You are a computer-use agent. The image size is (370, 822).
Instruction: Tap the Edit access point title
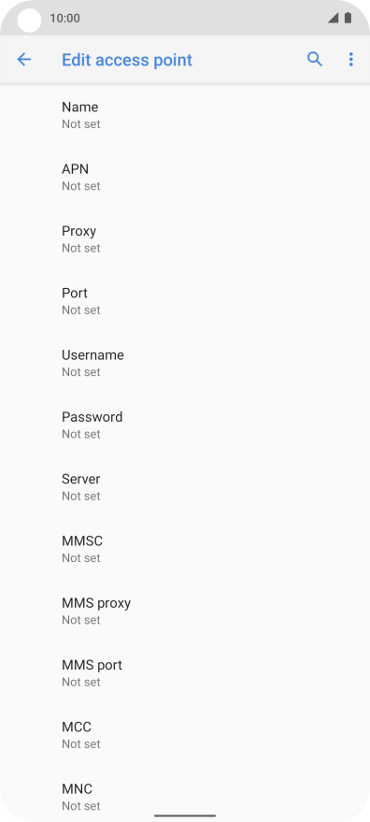[127, 60]
